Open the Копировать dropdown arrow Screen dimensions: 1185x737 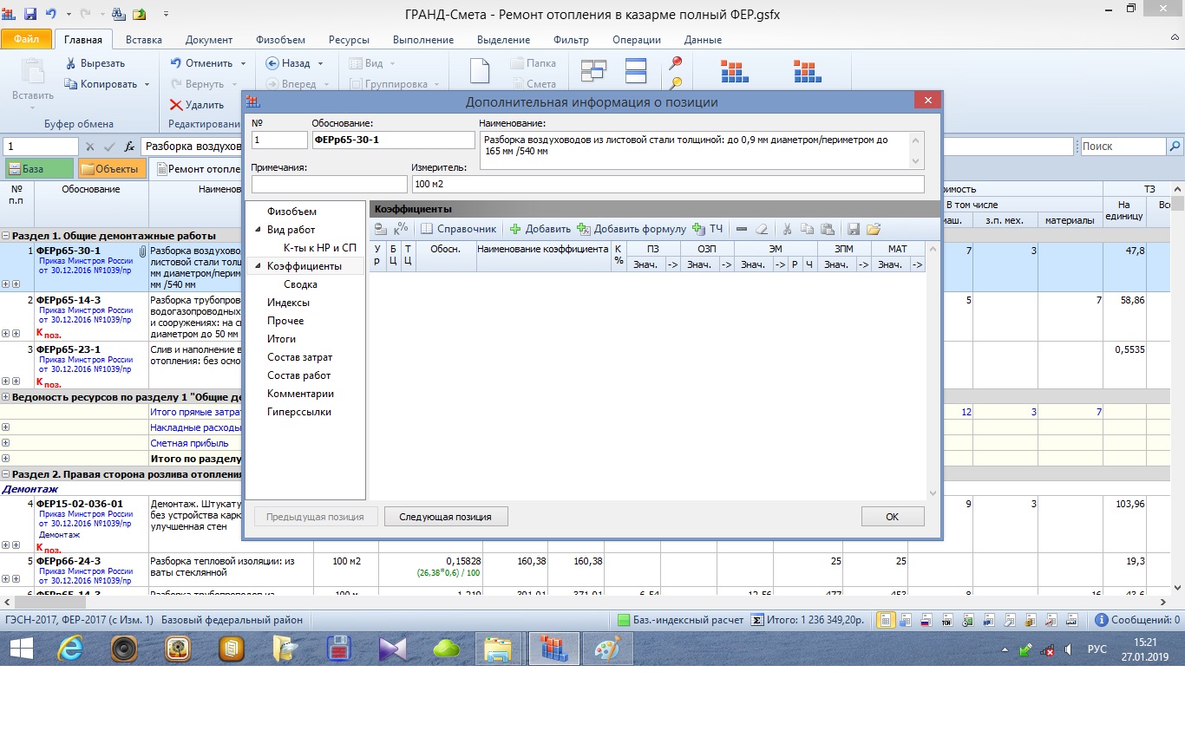click(147, 84)
